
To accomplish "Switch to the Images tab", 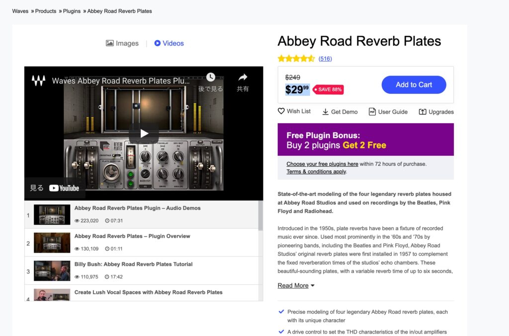I will (122, 43).
